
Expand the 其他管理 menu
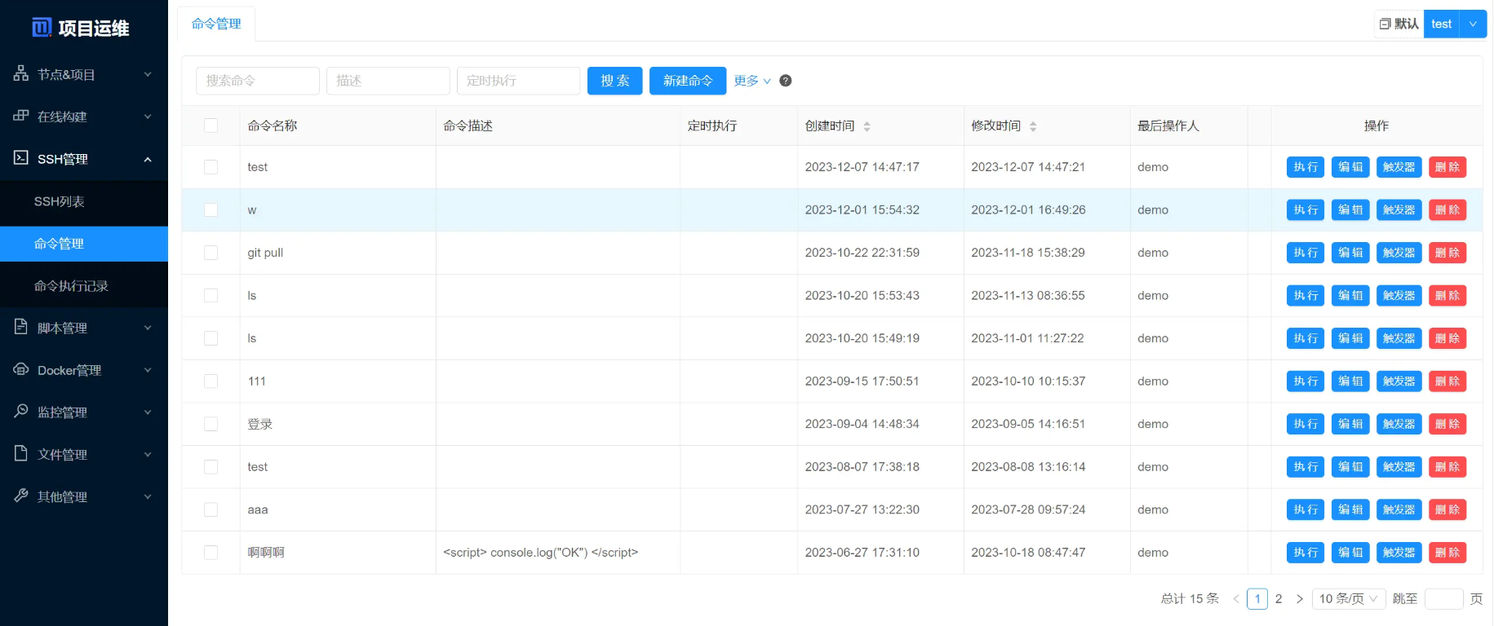[148, 496]
